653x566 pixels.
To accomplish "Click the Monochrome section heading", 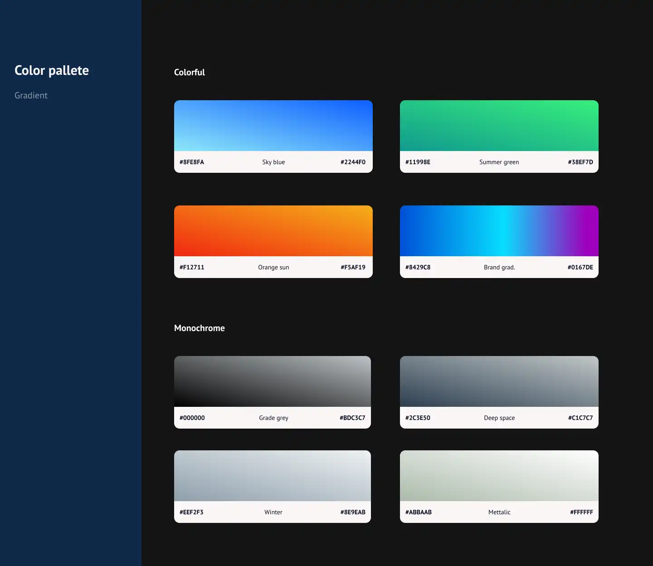I will 200,328.
